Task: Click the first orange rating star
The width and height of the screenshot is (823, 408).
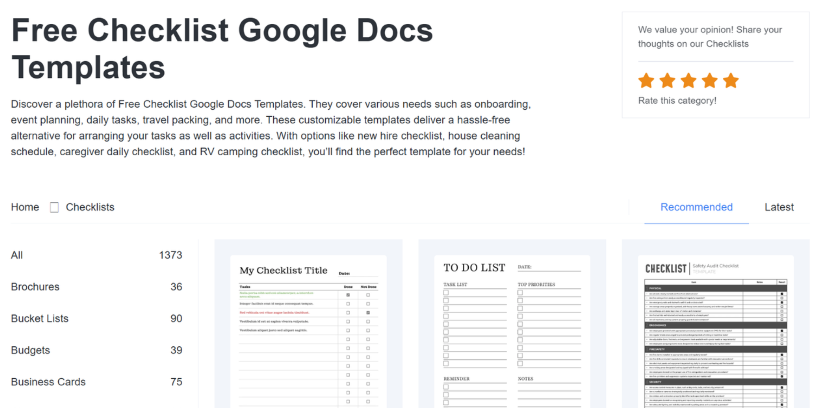Action: (x=646, y=81)
